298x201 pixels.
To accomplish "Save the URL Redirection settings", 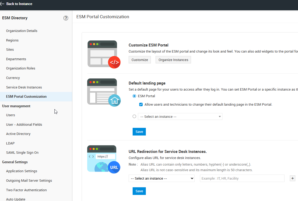I will click(x=139, y=191).
